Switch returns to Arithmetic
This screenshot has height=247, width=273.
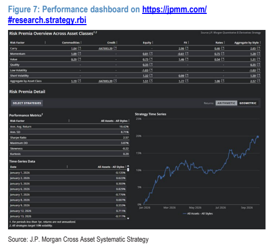[x=226, y=103]
